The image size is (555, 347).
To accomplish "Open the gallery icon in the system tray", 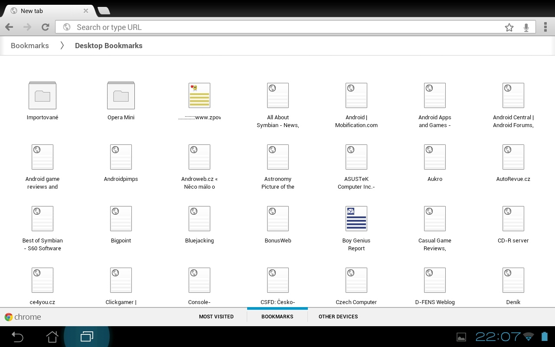I will pos(461,337).
